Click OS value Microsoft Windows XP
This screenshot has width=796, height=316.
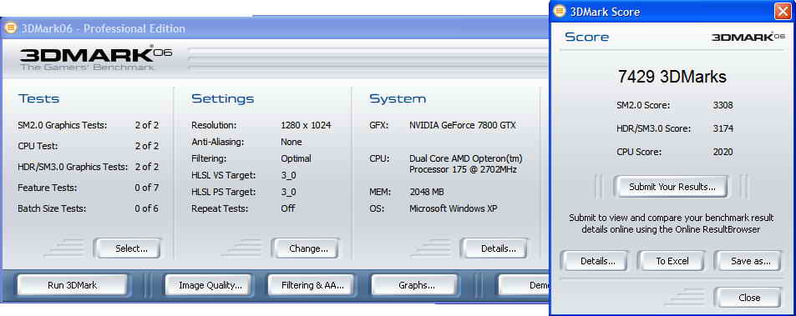(x=454, y=208)
